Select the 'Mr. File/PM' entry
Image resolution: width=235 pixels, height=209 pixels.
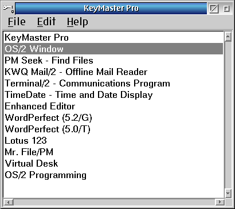pos(113,152)
